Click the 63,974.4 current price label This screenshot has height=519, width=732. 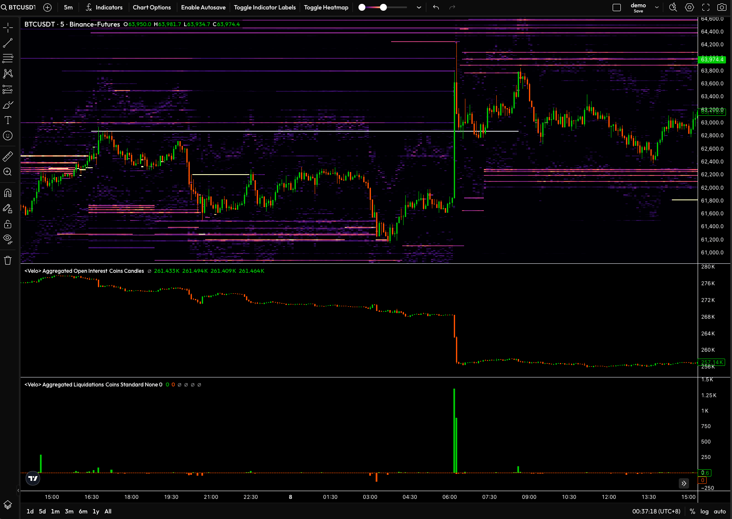coord(712,59)
